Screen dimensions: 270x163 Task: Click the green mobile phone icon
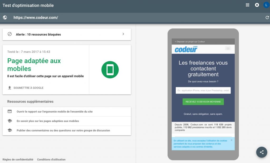click(110, 70)
